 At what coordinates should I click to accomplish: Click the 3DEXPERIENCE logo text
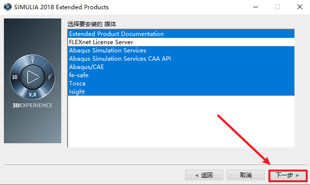click(x=33, y=105)
